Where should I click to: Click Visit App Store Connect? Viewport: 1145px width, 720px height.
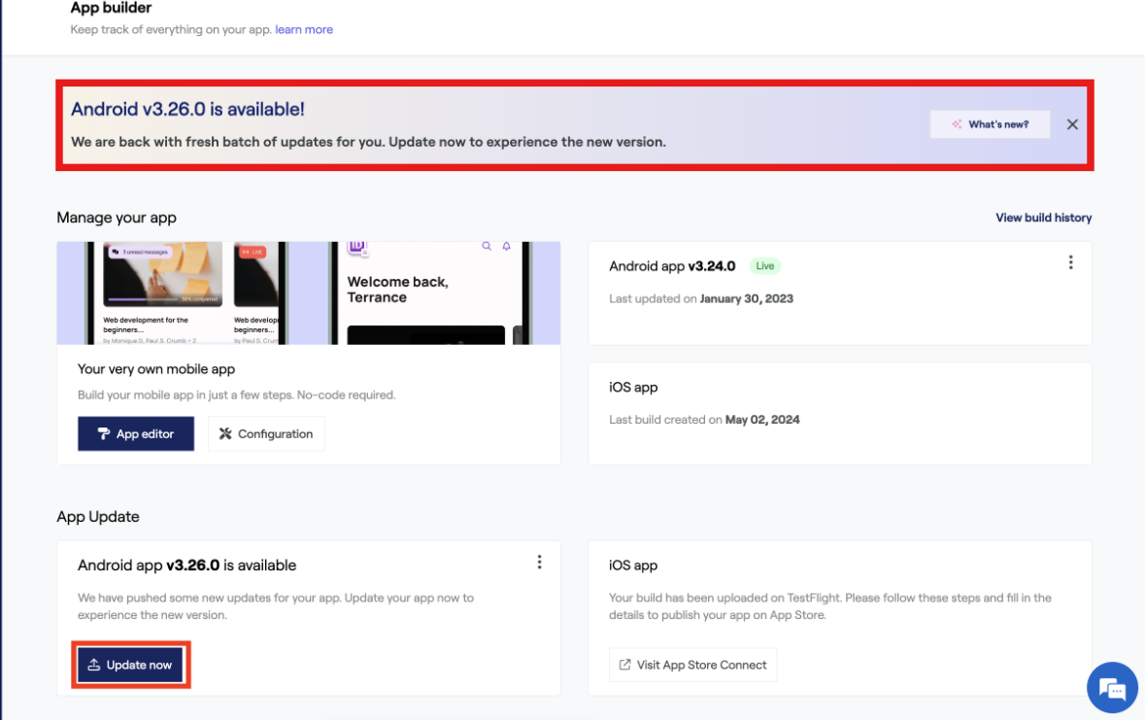(x=692, y=665)
